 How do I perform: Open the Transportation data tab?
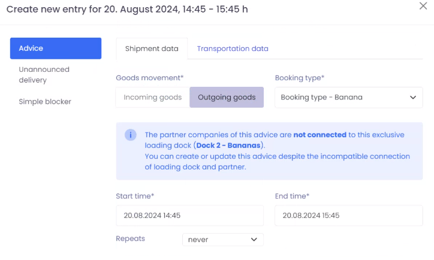point(233,49)
